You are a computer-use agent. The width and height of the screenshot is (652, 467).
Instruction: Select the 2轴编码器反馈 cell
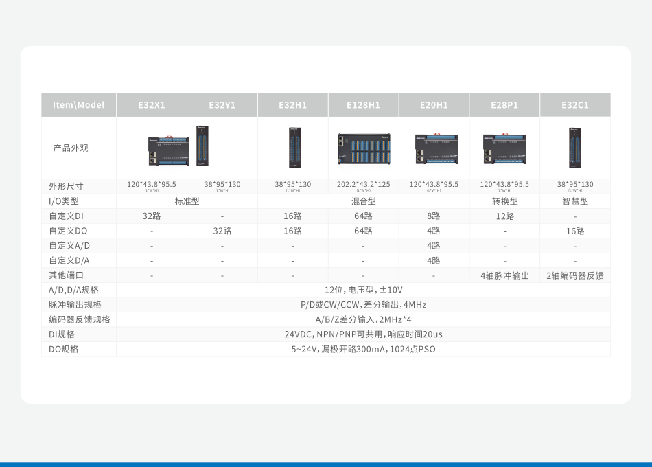point(575,275)
